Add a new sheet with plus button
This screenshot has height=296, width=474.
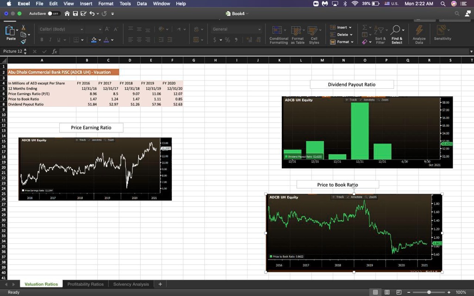coord(160,284)
